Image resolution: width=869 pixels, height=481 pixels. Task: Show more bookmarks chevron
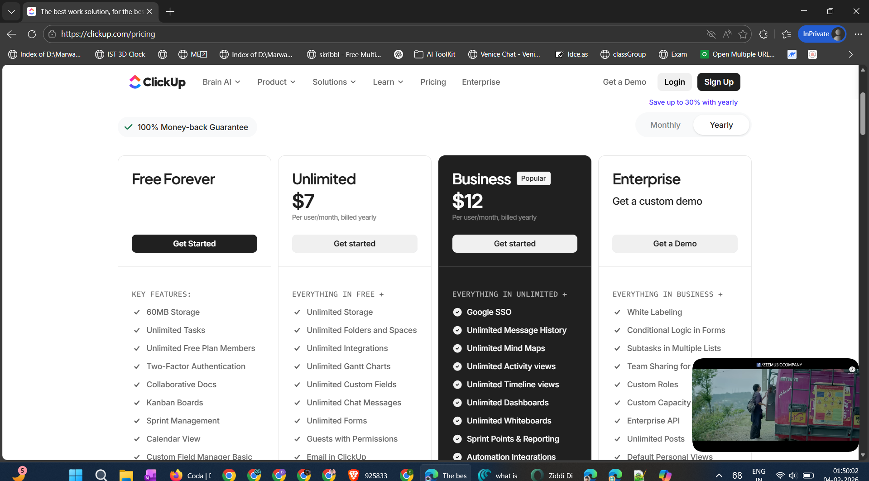point(850,54)
